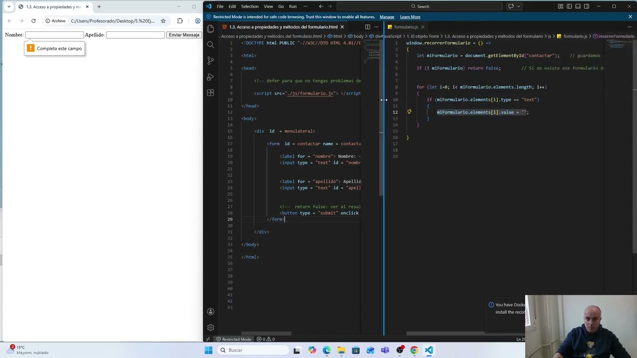View site information via Archivo chip
Screen dimensions: 637x358
(55, 21)
